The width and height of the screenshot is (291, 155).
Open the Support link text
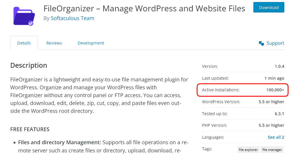click(x=275, y=43)
